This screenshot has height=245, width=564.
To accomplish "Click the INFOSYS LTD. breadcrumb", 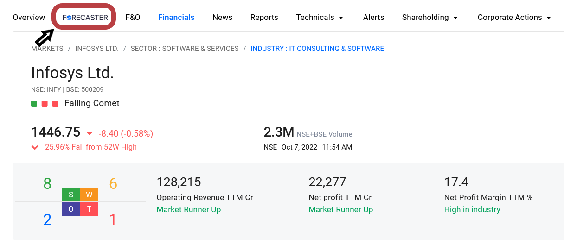I will click(97, 49).
